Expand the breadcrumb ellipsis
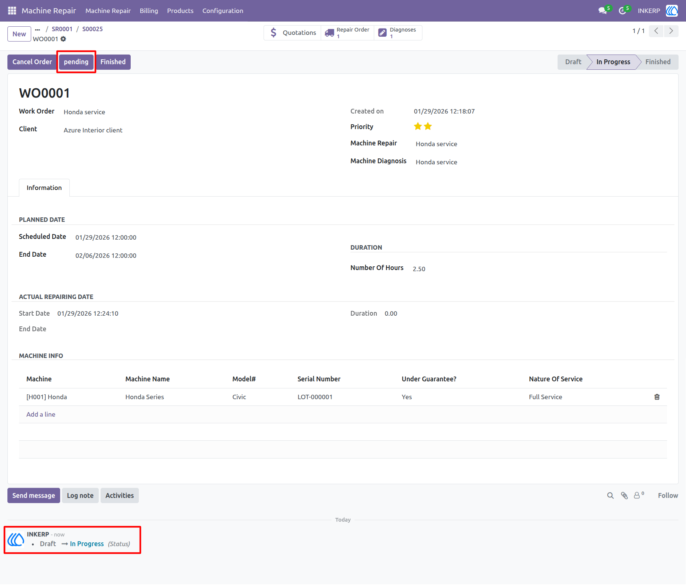The height and width of the screenshot is (585, 686). tap(37, 29)
